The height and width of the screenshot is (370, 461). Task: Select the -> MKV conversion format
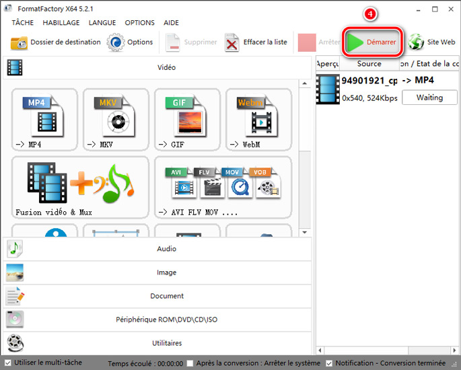116,120
